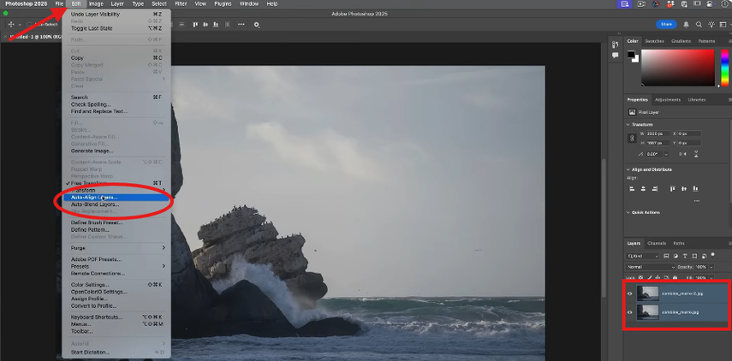Click the options bar three-dots overflow
This screenshot has height=361, width=732.
point(241,24)
